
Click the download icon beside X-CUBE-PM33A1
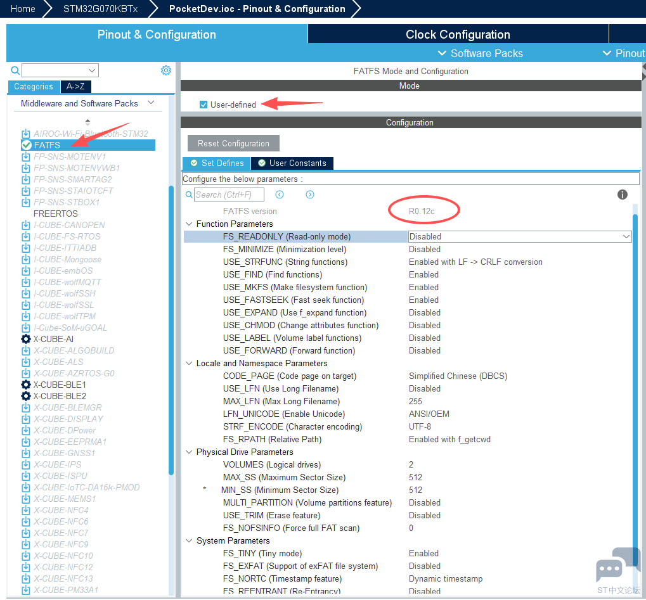coord(26,590)
